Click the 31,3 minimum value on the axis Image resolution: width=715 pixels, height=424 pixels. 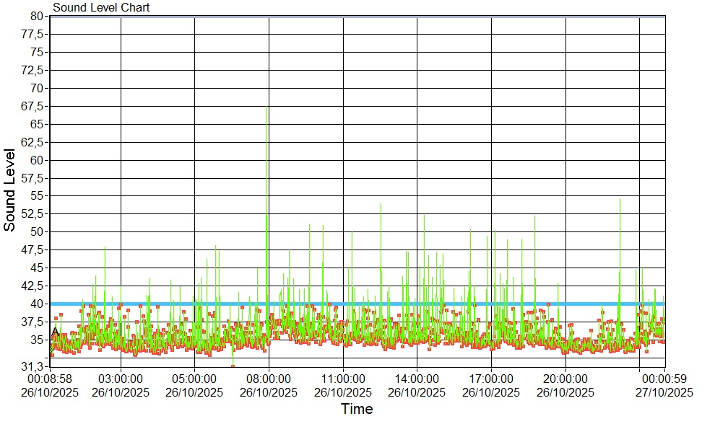[34, 366]
